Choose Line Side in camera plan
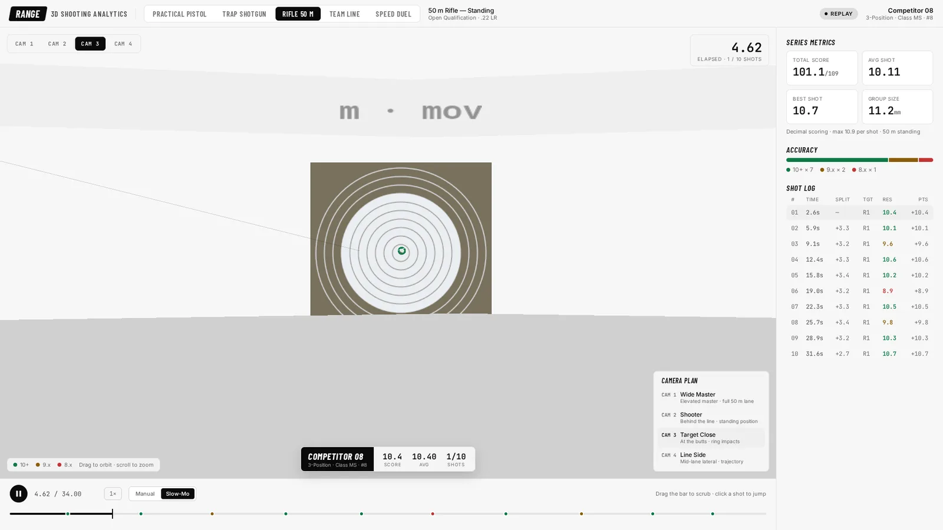The width and height of the screenshot is (943, 530). [711, 458]
